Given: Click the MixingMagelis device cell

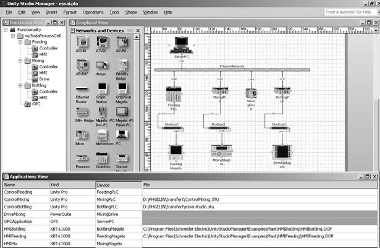Looking at the screenshot, I should coord(119,244).
